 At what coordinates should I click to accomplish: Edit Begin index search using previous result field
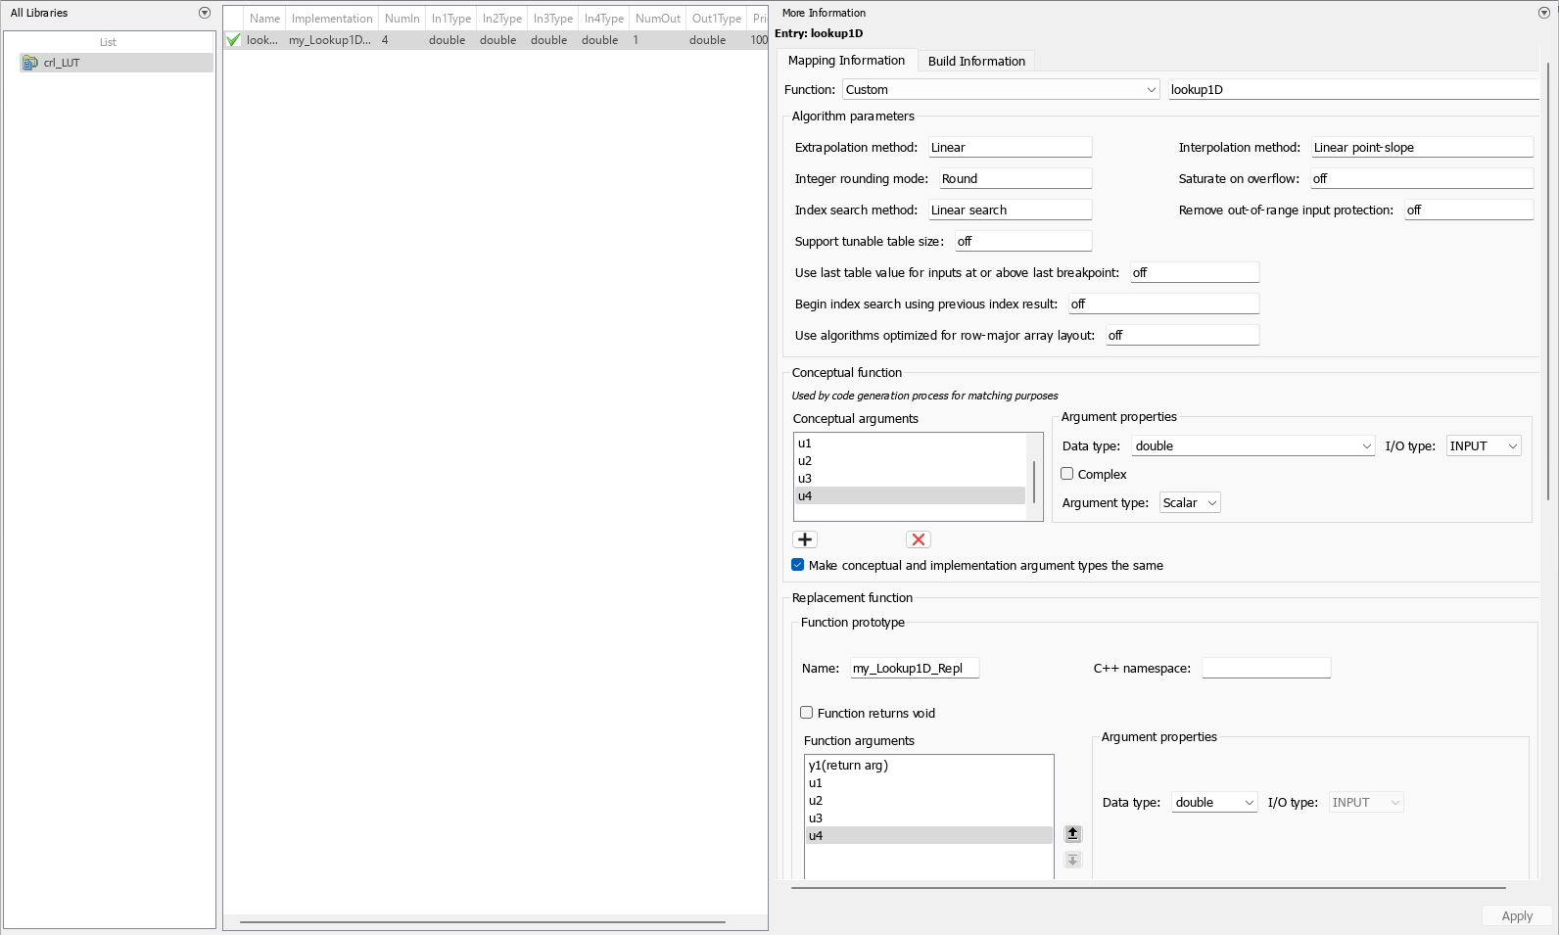pos(1164,304)
